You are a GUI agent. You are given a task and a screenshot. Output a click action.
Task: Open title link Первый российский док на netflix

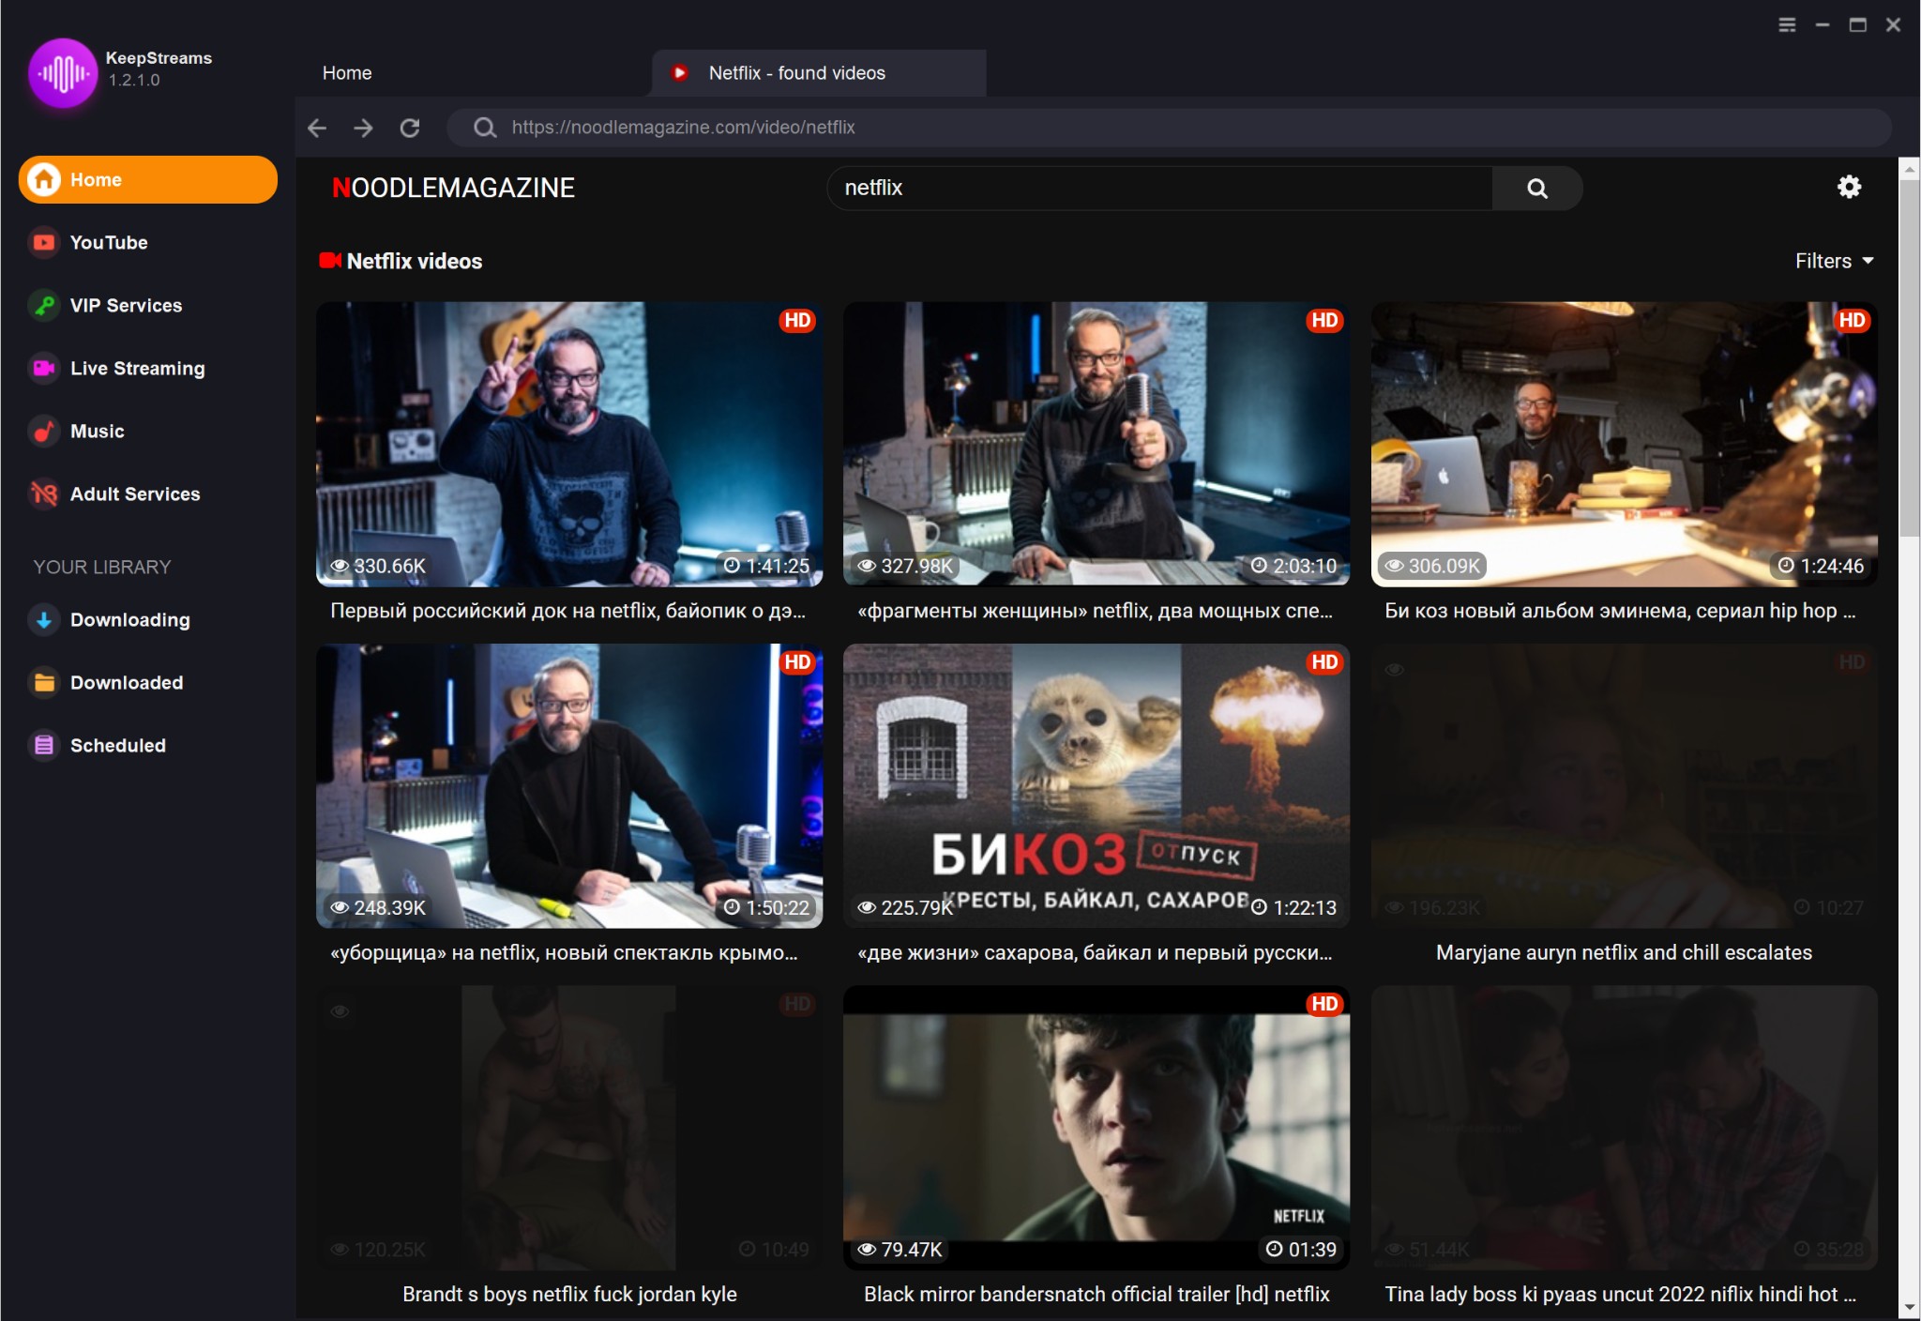[x=568, y=611]
